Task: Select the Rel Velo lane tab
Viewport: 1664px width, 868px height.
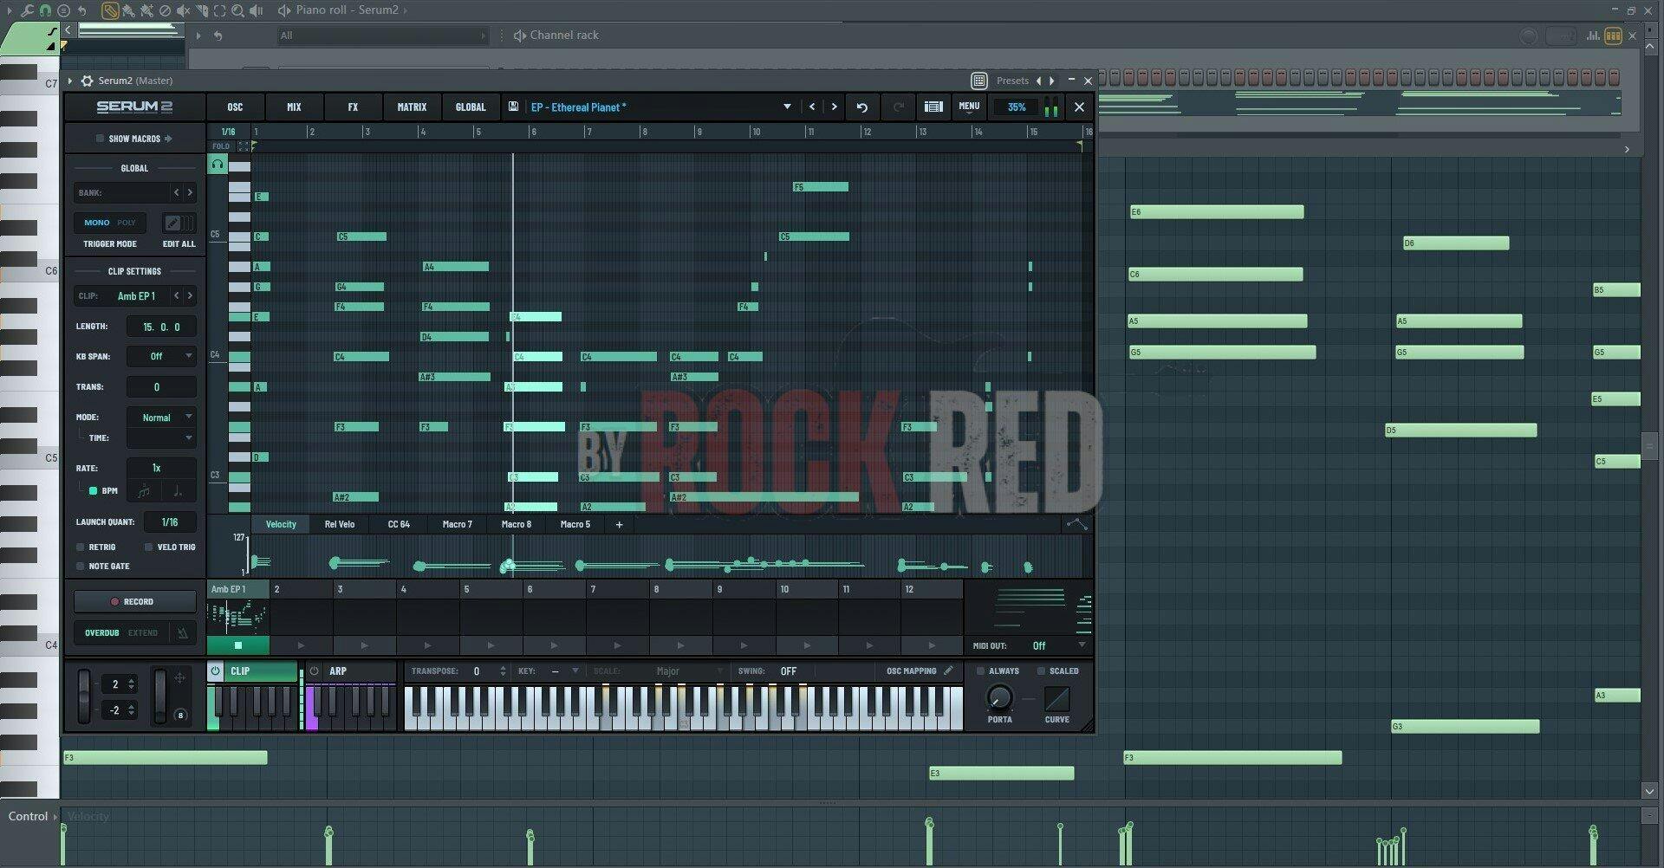Action: [340, 524]
